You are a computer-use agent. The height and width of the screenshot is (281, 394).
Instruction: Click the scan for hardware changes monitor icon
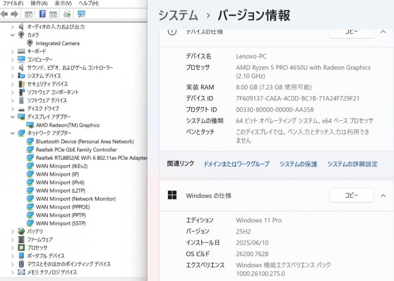tap(81, 14)
